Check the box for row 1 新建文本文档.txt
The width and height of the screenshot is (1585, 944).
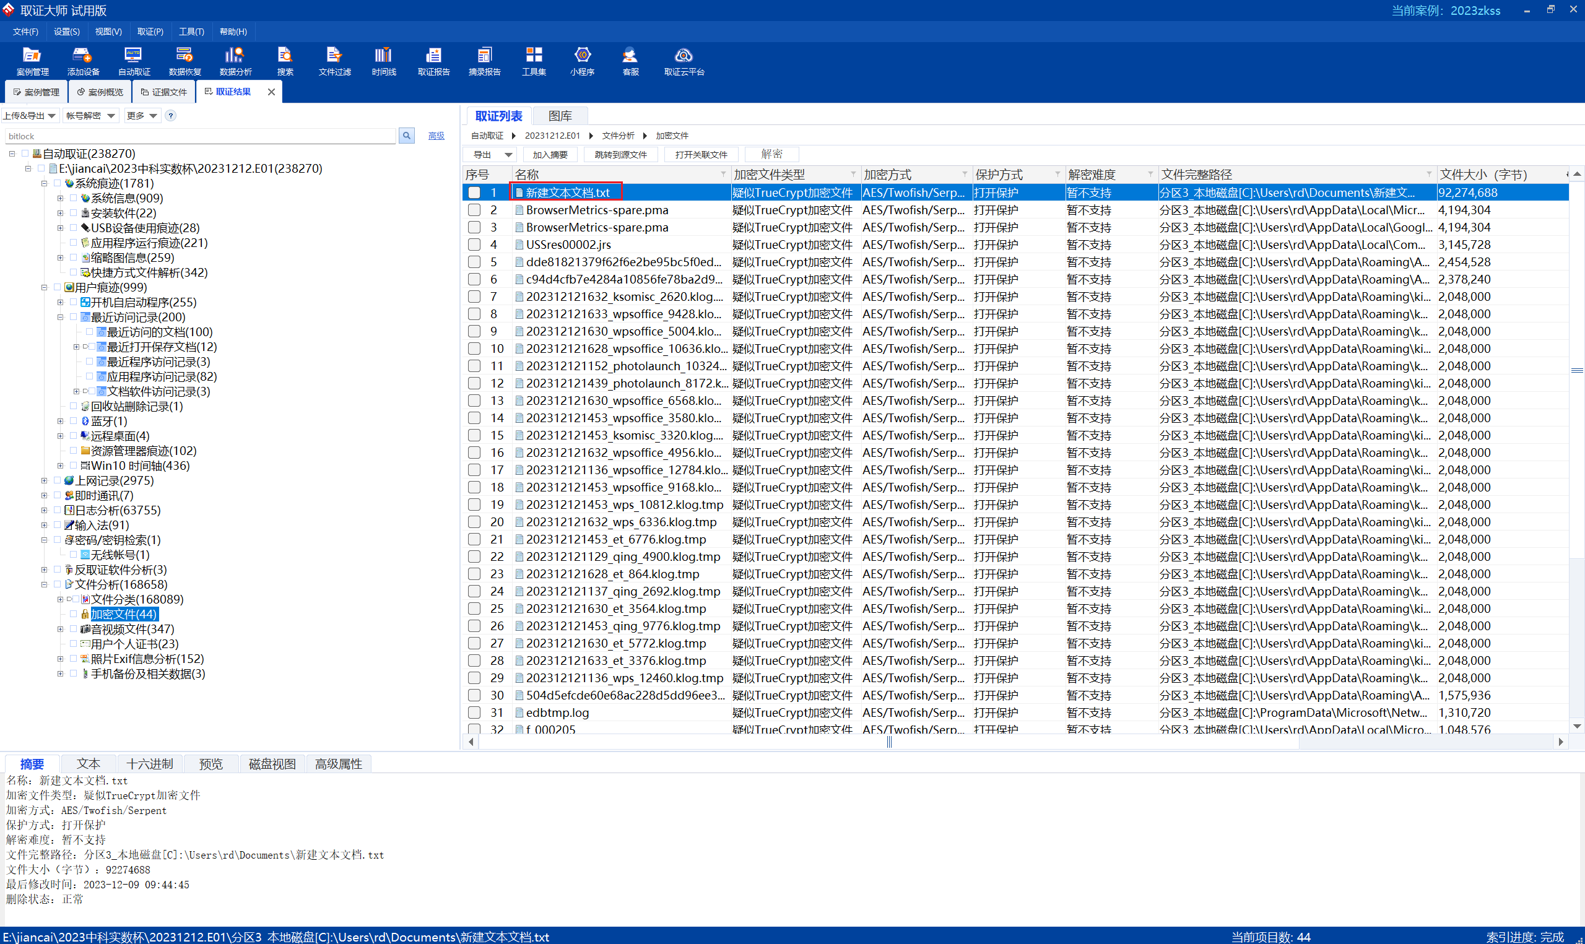474,193
